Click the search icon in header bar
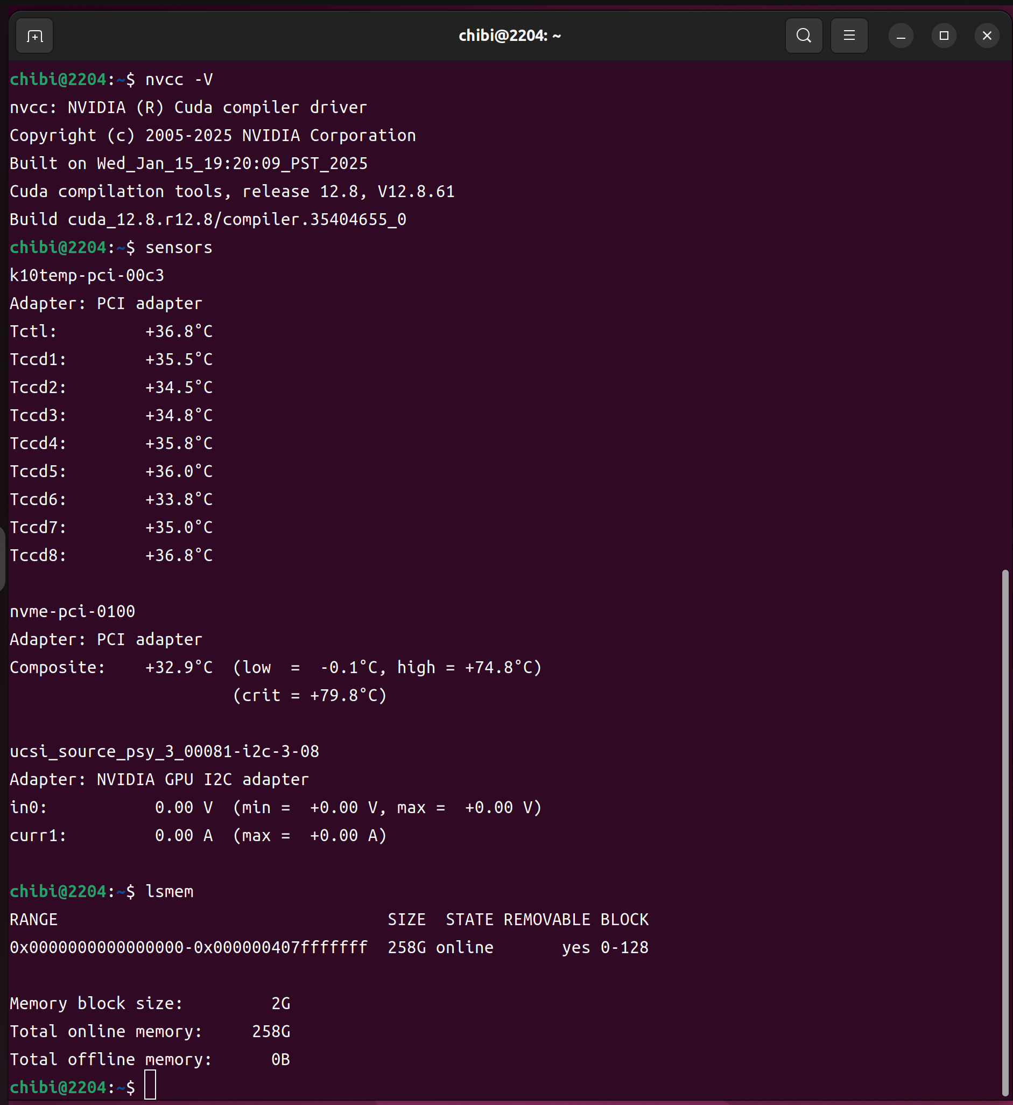Image resolution: width=1013 pixels, height=1105 pixels. (804, 36)
